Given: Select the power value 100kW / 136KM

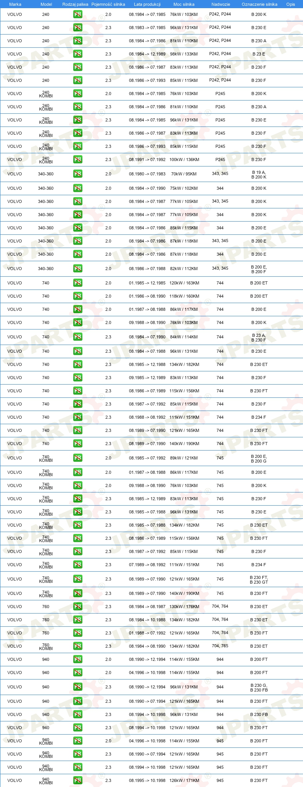Looking at the screenshot, I should click(184, 159).
